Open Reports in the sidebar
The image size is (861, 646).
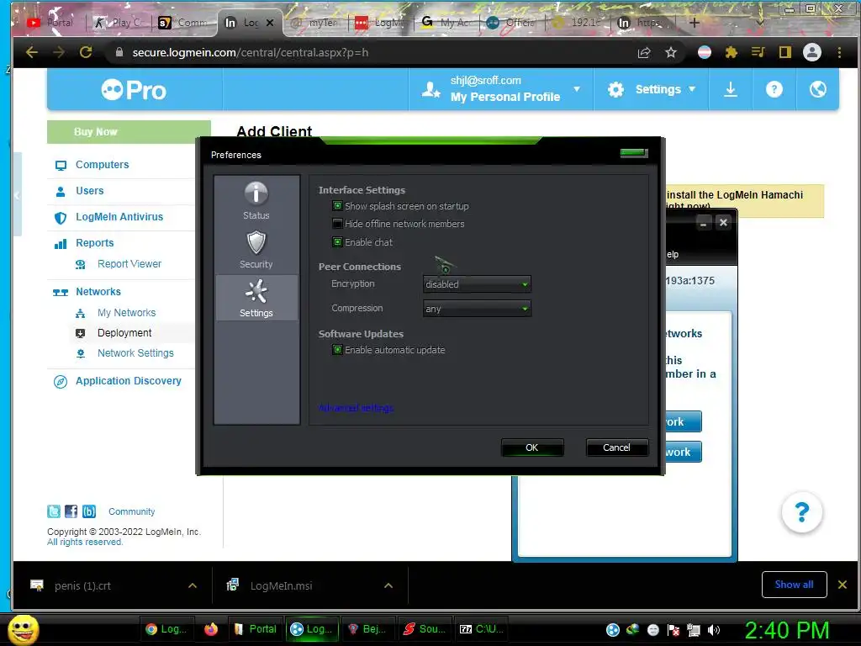94,243
